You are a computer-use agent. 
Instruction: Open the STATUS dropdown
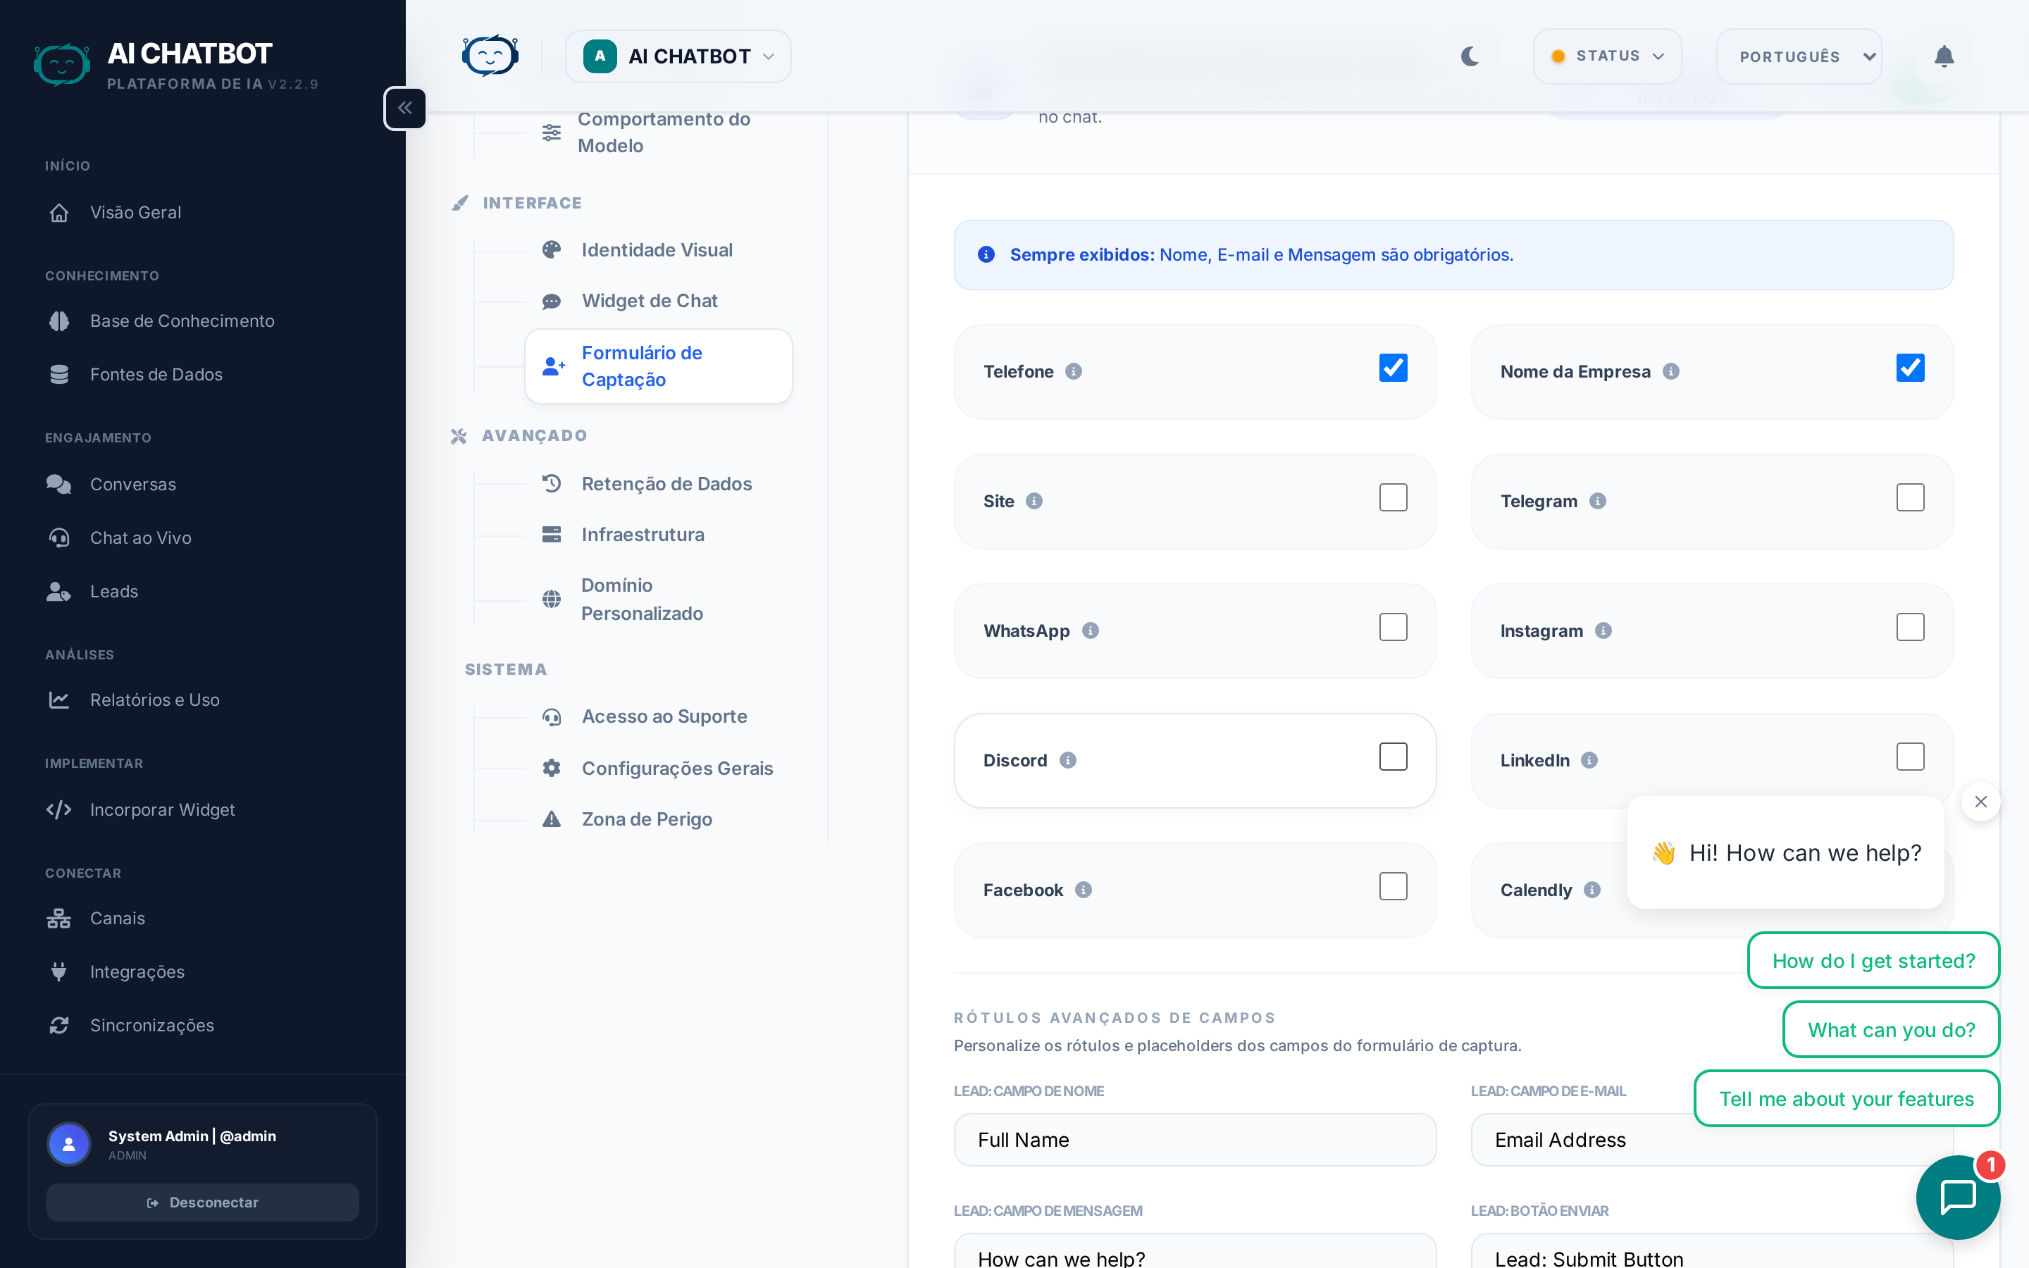pyautogui.click(x=1606, y=56)
